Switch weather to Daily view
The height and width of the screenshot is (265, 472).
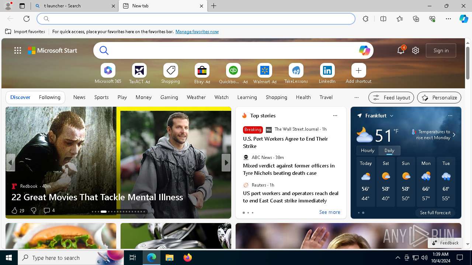click(x=389, y=151)
